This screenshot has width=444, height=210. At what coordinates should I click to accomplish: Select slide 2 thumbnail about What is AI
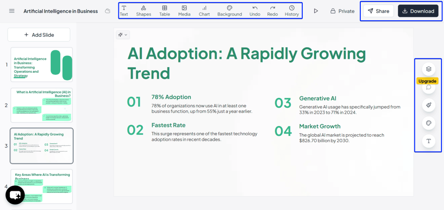[42, 105]
